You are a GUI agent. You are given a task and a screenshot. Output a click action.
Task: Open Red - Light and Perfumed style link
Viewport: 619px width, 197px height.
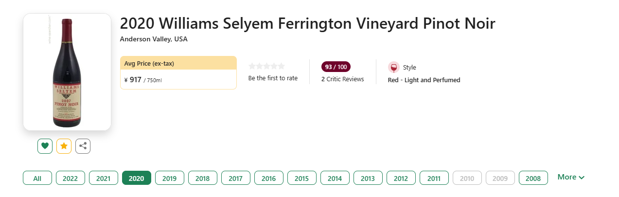(424, 80)
